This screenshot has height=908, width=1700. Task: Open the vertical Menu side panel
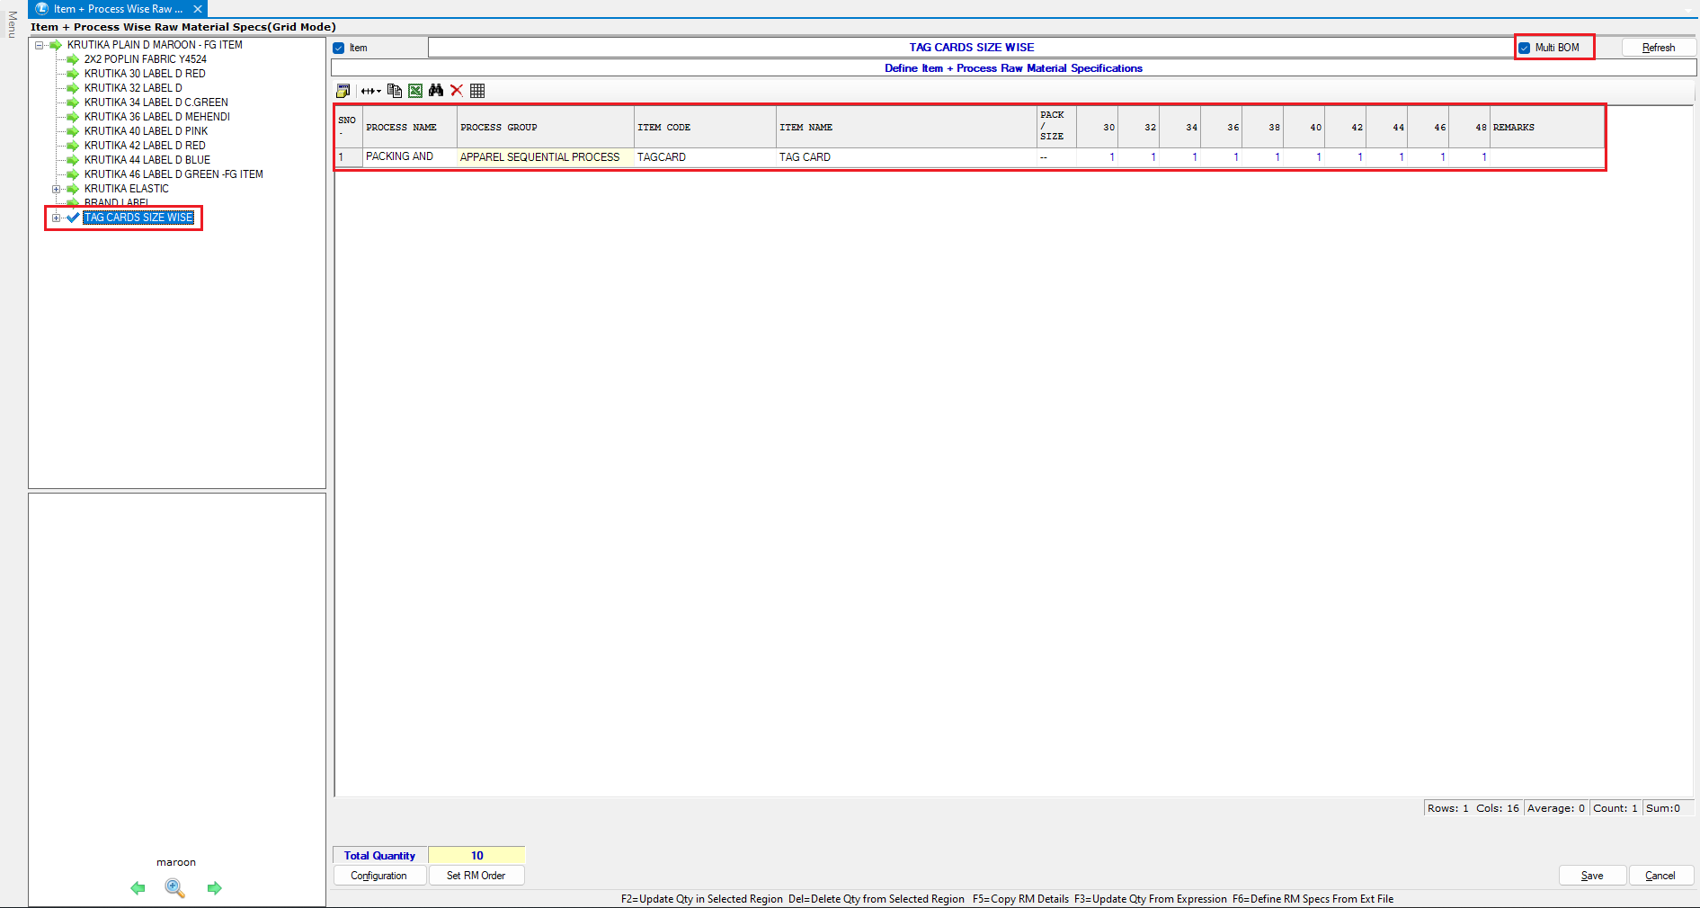(12, 24)
